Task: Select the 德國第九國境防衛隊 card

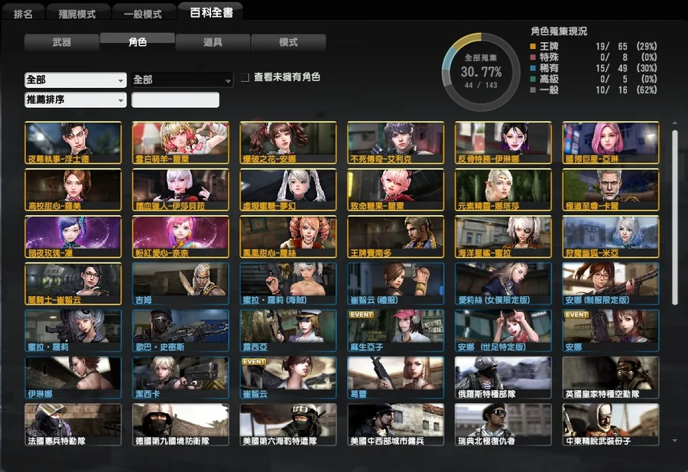Action: pos(180,425)
